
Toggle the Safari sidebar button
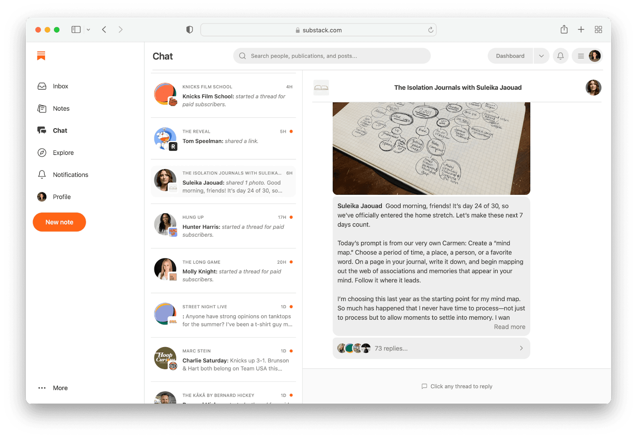pyautogui.click(x=76, y=29)
